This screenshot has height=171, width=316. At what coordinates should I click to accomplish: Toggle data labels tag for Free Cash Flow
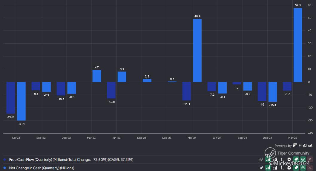(x=296, y=160)
